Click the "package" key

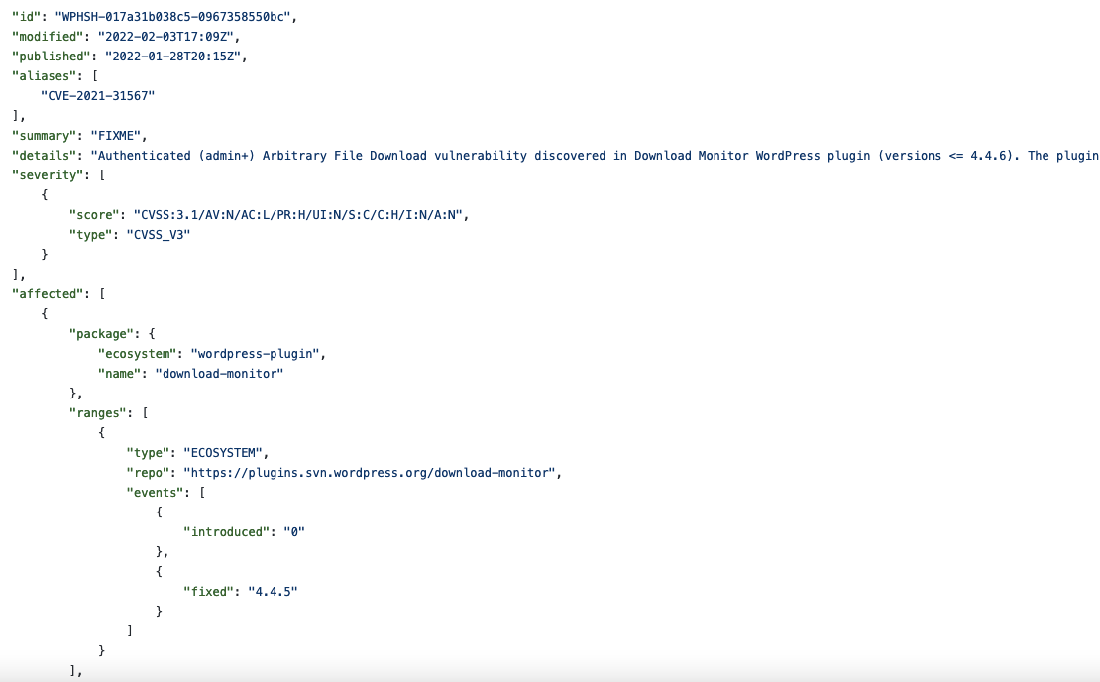click(101, 333)
